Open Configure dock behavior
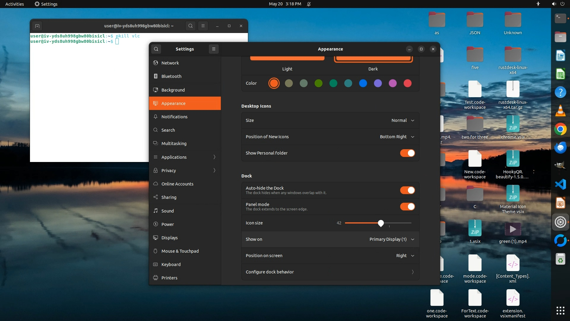 [x=330, y=272]
